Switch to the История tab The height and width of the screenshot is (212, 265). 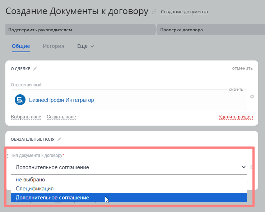pos(54,46)
